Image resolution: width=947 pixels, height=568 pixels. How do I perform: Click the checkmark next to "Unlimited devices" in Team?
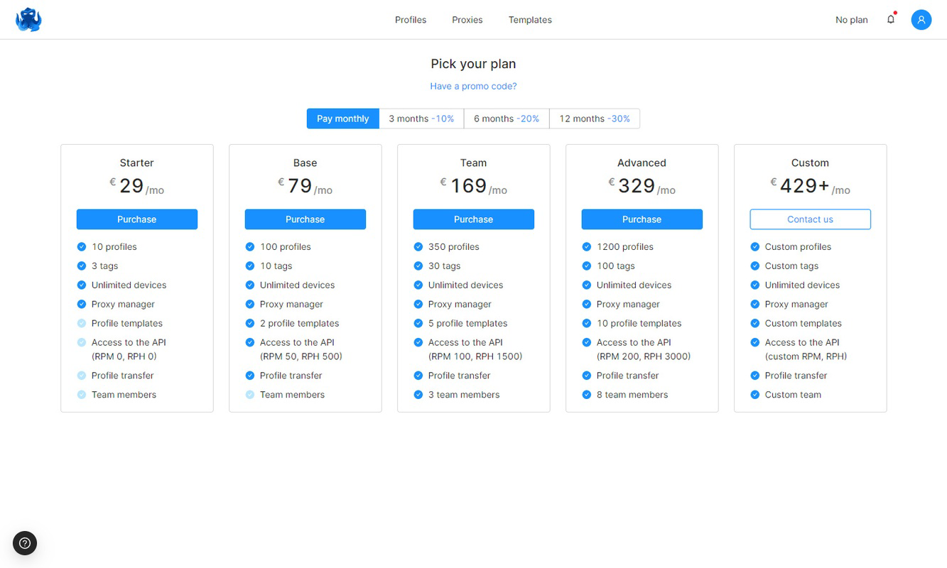[418, 285]
